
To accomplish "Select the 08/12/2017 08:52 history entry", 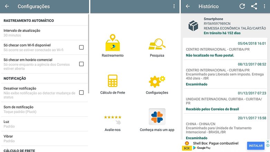I will click(225, 74).
